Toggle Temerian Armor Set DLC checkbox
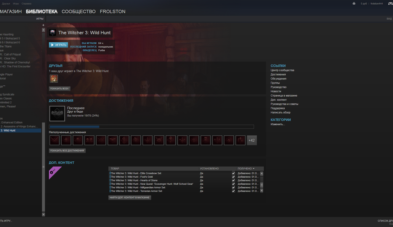Viewport: 393px width, 227px height. pos(233,191)
